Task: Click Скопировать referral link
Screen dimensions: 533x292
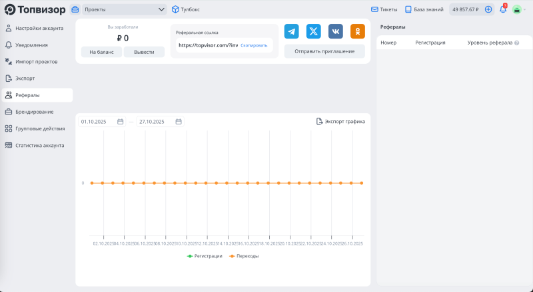Action: click(x=254, y=45)
